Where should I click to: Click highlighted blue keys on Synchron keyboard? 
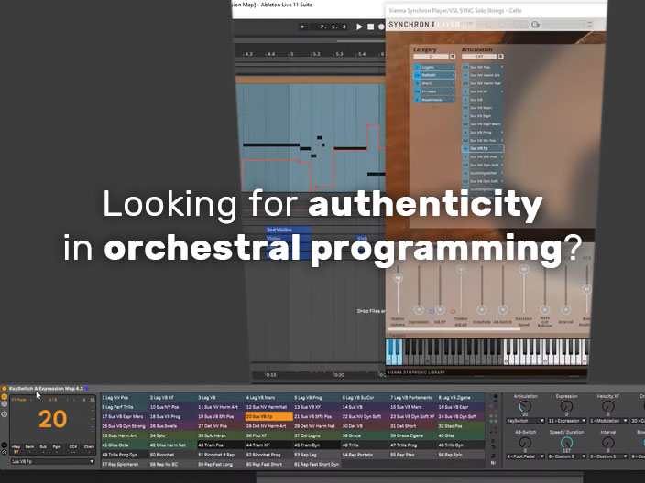tap(394, 352)
